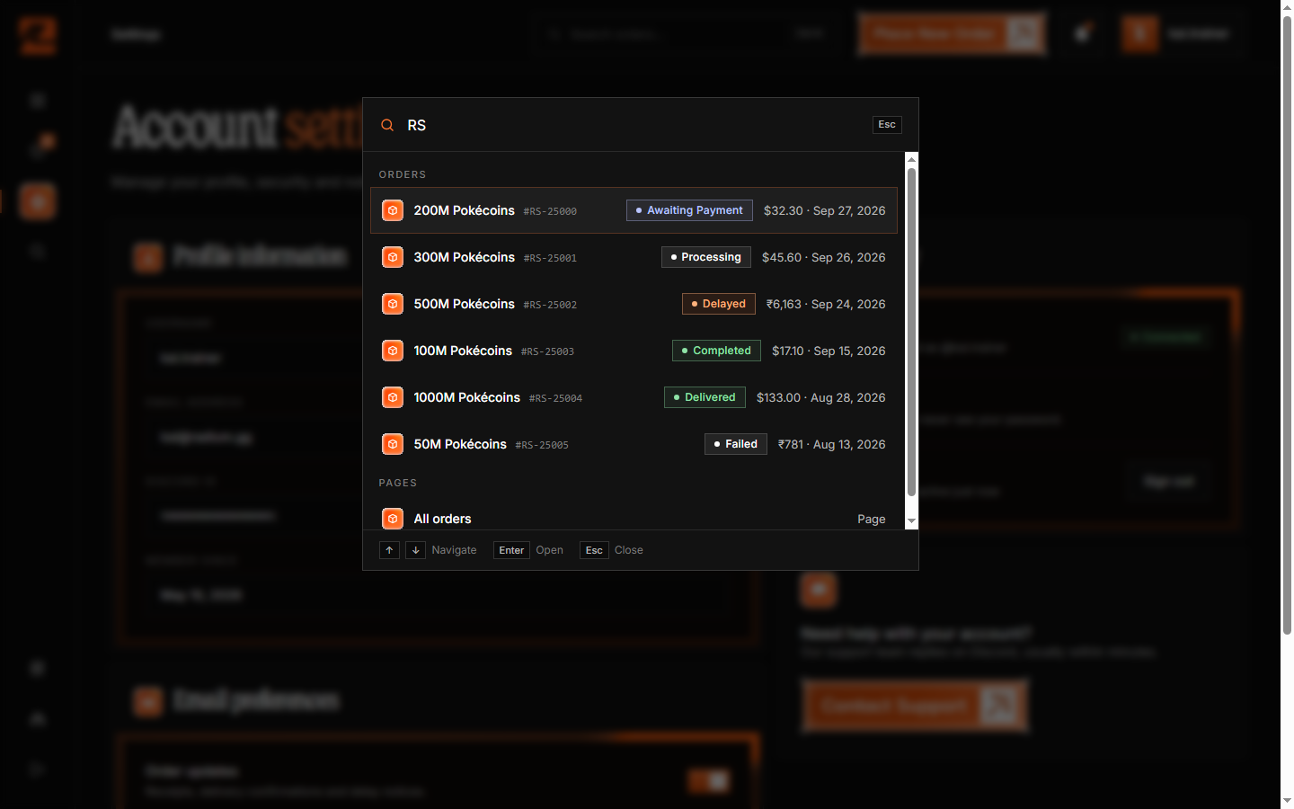Image resolution: width=1294 pixels, height=809 pixels.
Task: Click the package icon beside 100M Pokécoins
Action: coord(393,351)
